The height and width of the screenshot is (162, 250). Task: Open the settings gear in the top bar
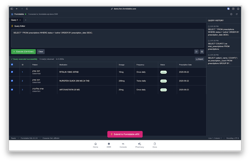coord(231,14)
